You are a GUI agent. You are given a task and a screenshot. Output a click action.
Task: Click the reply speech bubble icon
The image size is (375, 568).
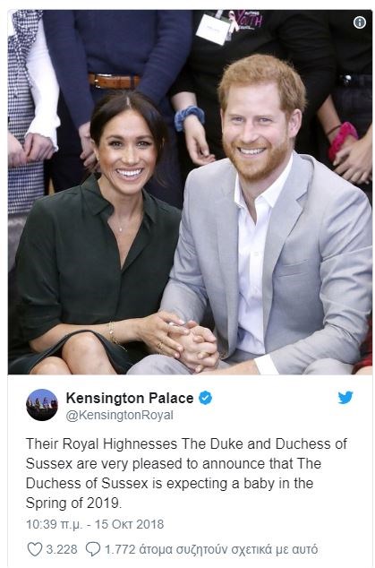coord(93,549)
